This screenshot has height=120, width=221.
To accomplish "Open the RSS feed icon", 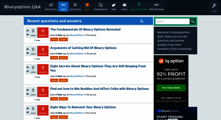I will pos(142,21).
